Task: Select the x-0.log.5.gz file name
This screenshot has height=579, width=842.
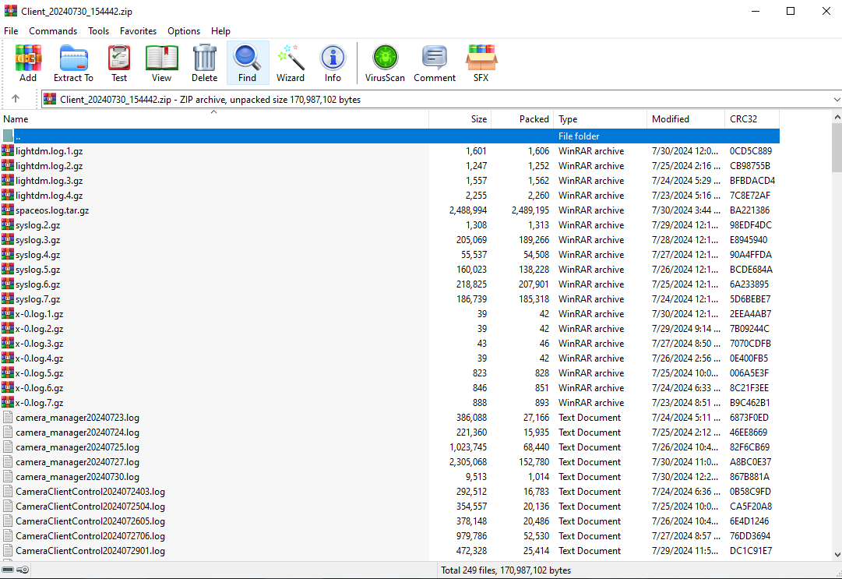Action: pyautogui.click(x=40, y=373)
